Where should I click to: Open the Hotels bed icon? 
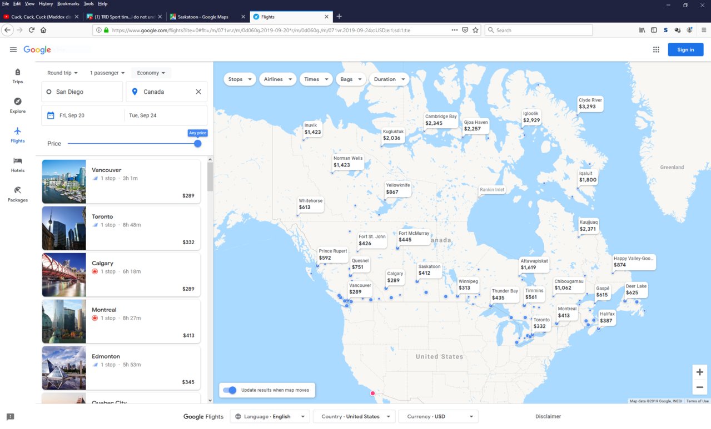tap(18, 165)
